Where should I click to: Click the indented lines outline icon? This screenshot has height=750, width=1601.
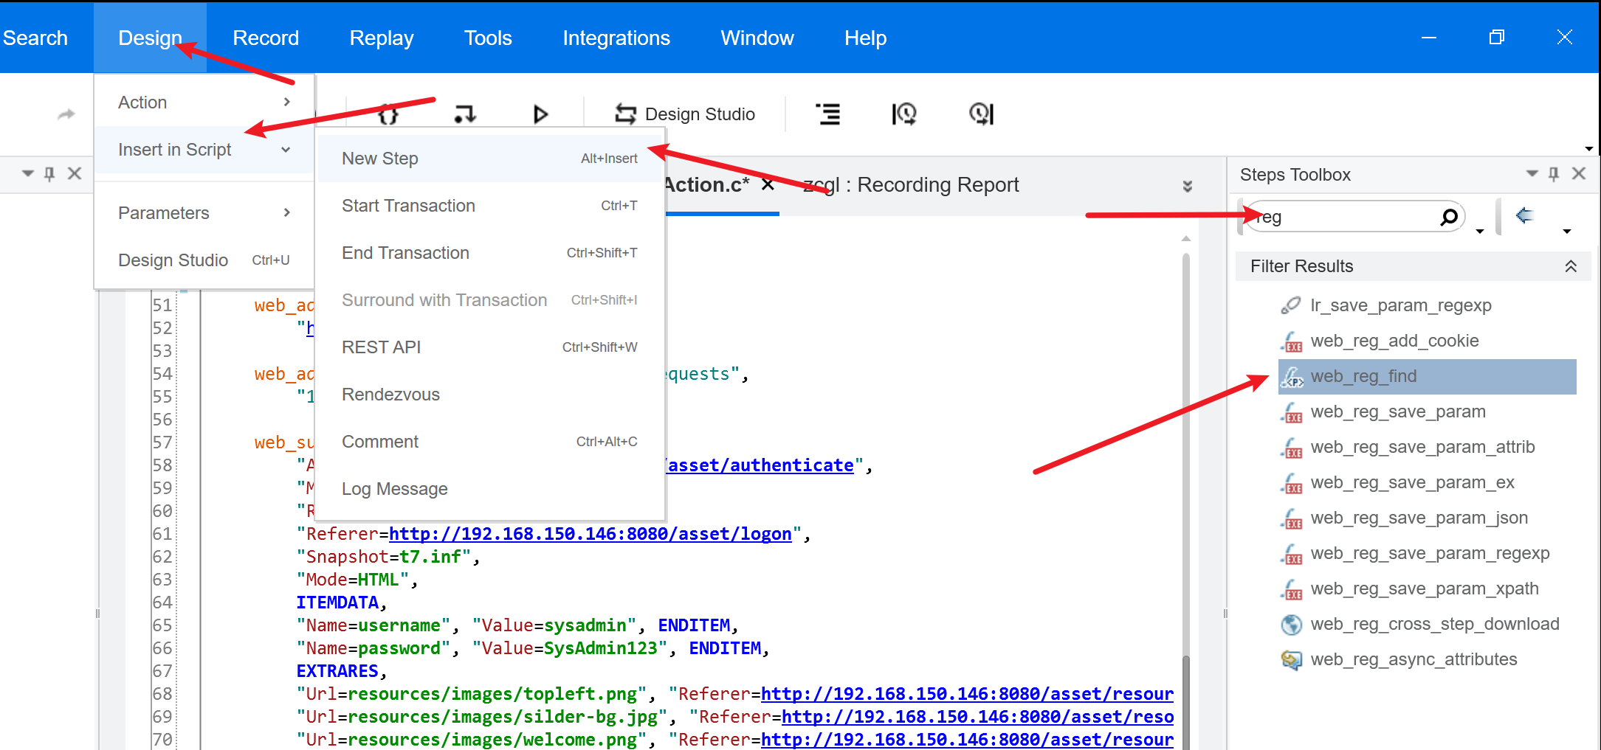(x=828, y=114)
